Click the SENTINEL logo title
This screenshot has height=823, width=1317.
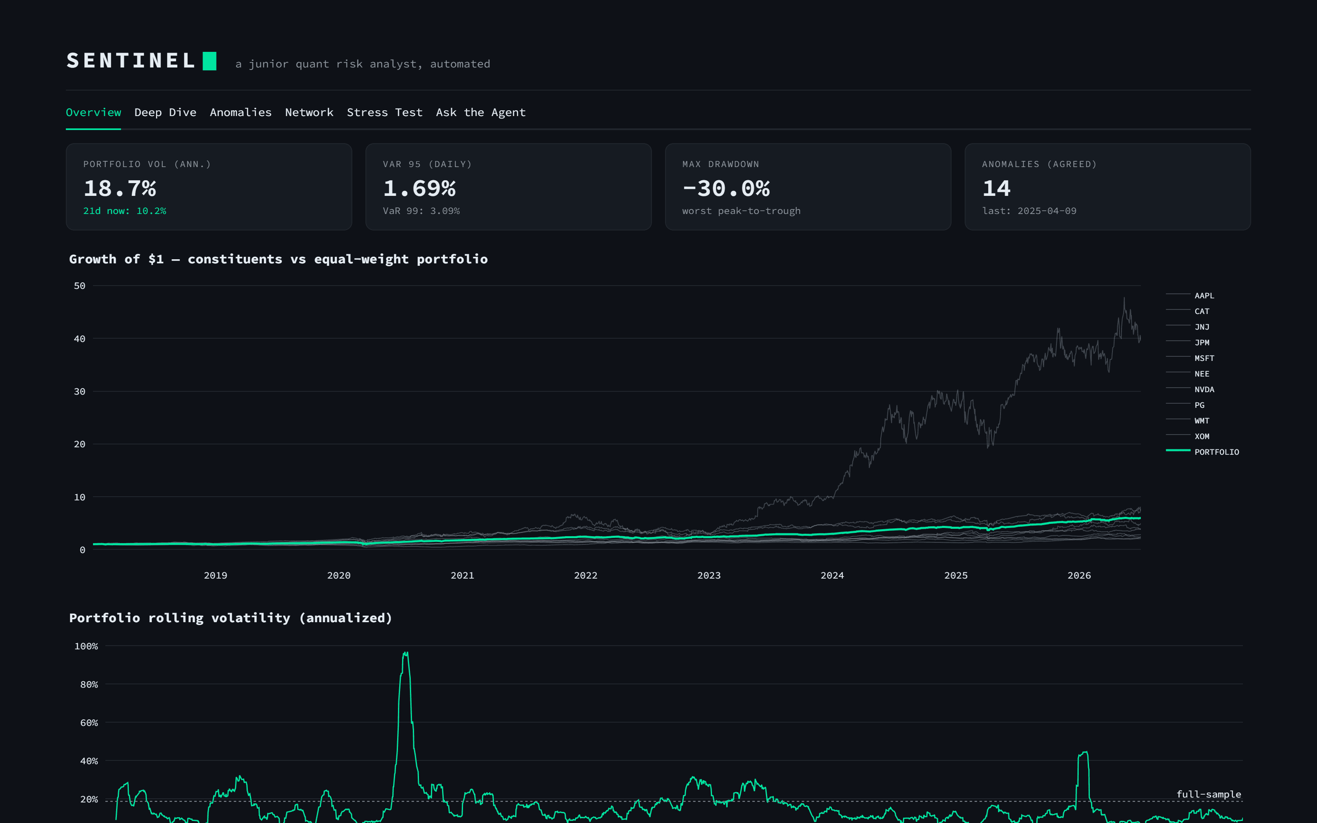(130, 60)
